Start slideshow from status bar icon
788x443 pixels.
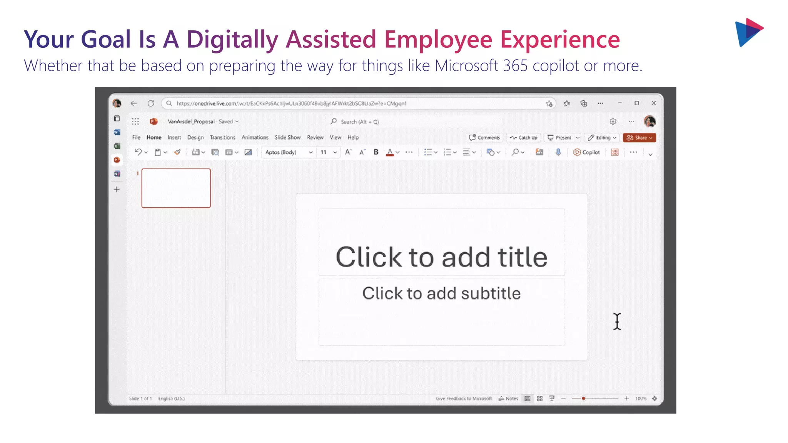pyautogui.click(x=552, y=398)
